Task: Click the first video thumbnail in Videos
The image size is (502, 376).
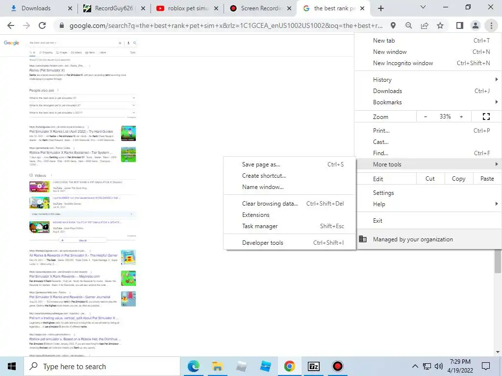Action: tap(39, 187)
